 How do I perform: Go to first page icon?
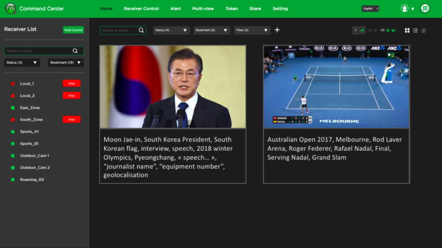pos(369,30)
